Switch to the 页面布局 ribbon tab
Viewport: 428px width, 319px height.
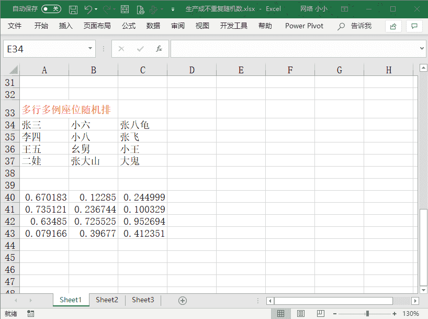pyautogui.click(x=97, y=26)
